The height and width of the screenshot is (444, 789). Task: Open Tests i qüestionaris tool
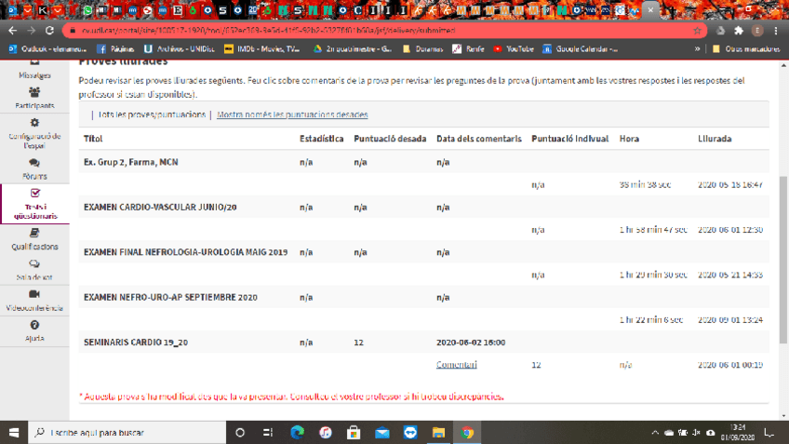(34, 204)
